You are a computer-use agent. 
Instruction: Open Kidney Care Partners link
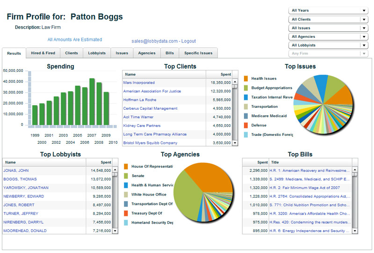pyautogui.click(x=142, y=126)
